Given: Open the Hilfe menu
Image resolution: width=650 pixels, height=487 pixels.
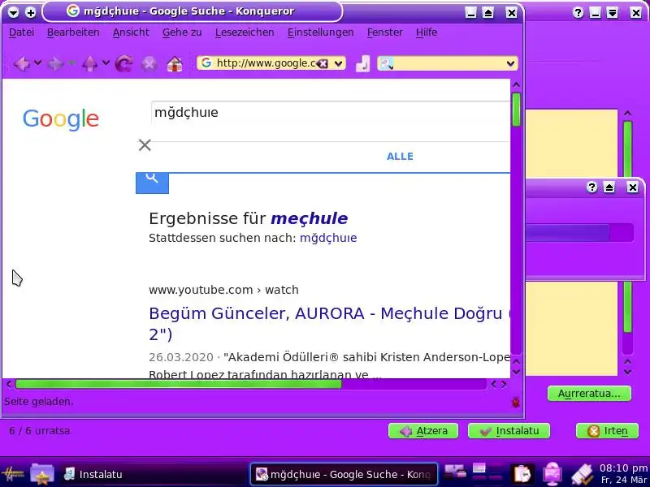Looking at the screenshot, I should [427, 32].
